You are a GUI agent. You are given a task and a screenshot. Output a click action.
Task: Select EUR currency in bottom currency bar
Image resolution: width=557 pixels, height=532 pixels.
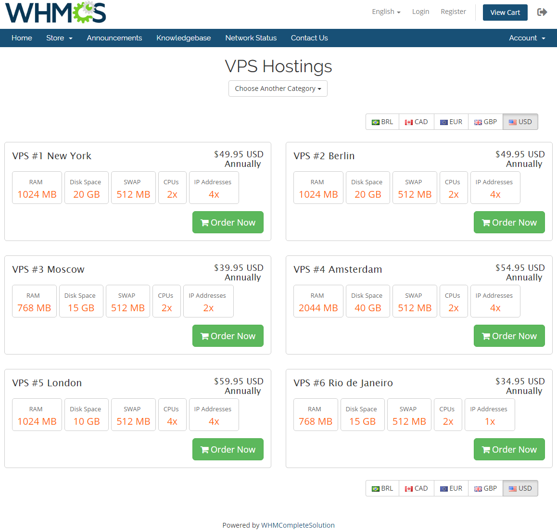click(451, 488)
